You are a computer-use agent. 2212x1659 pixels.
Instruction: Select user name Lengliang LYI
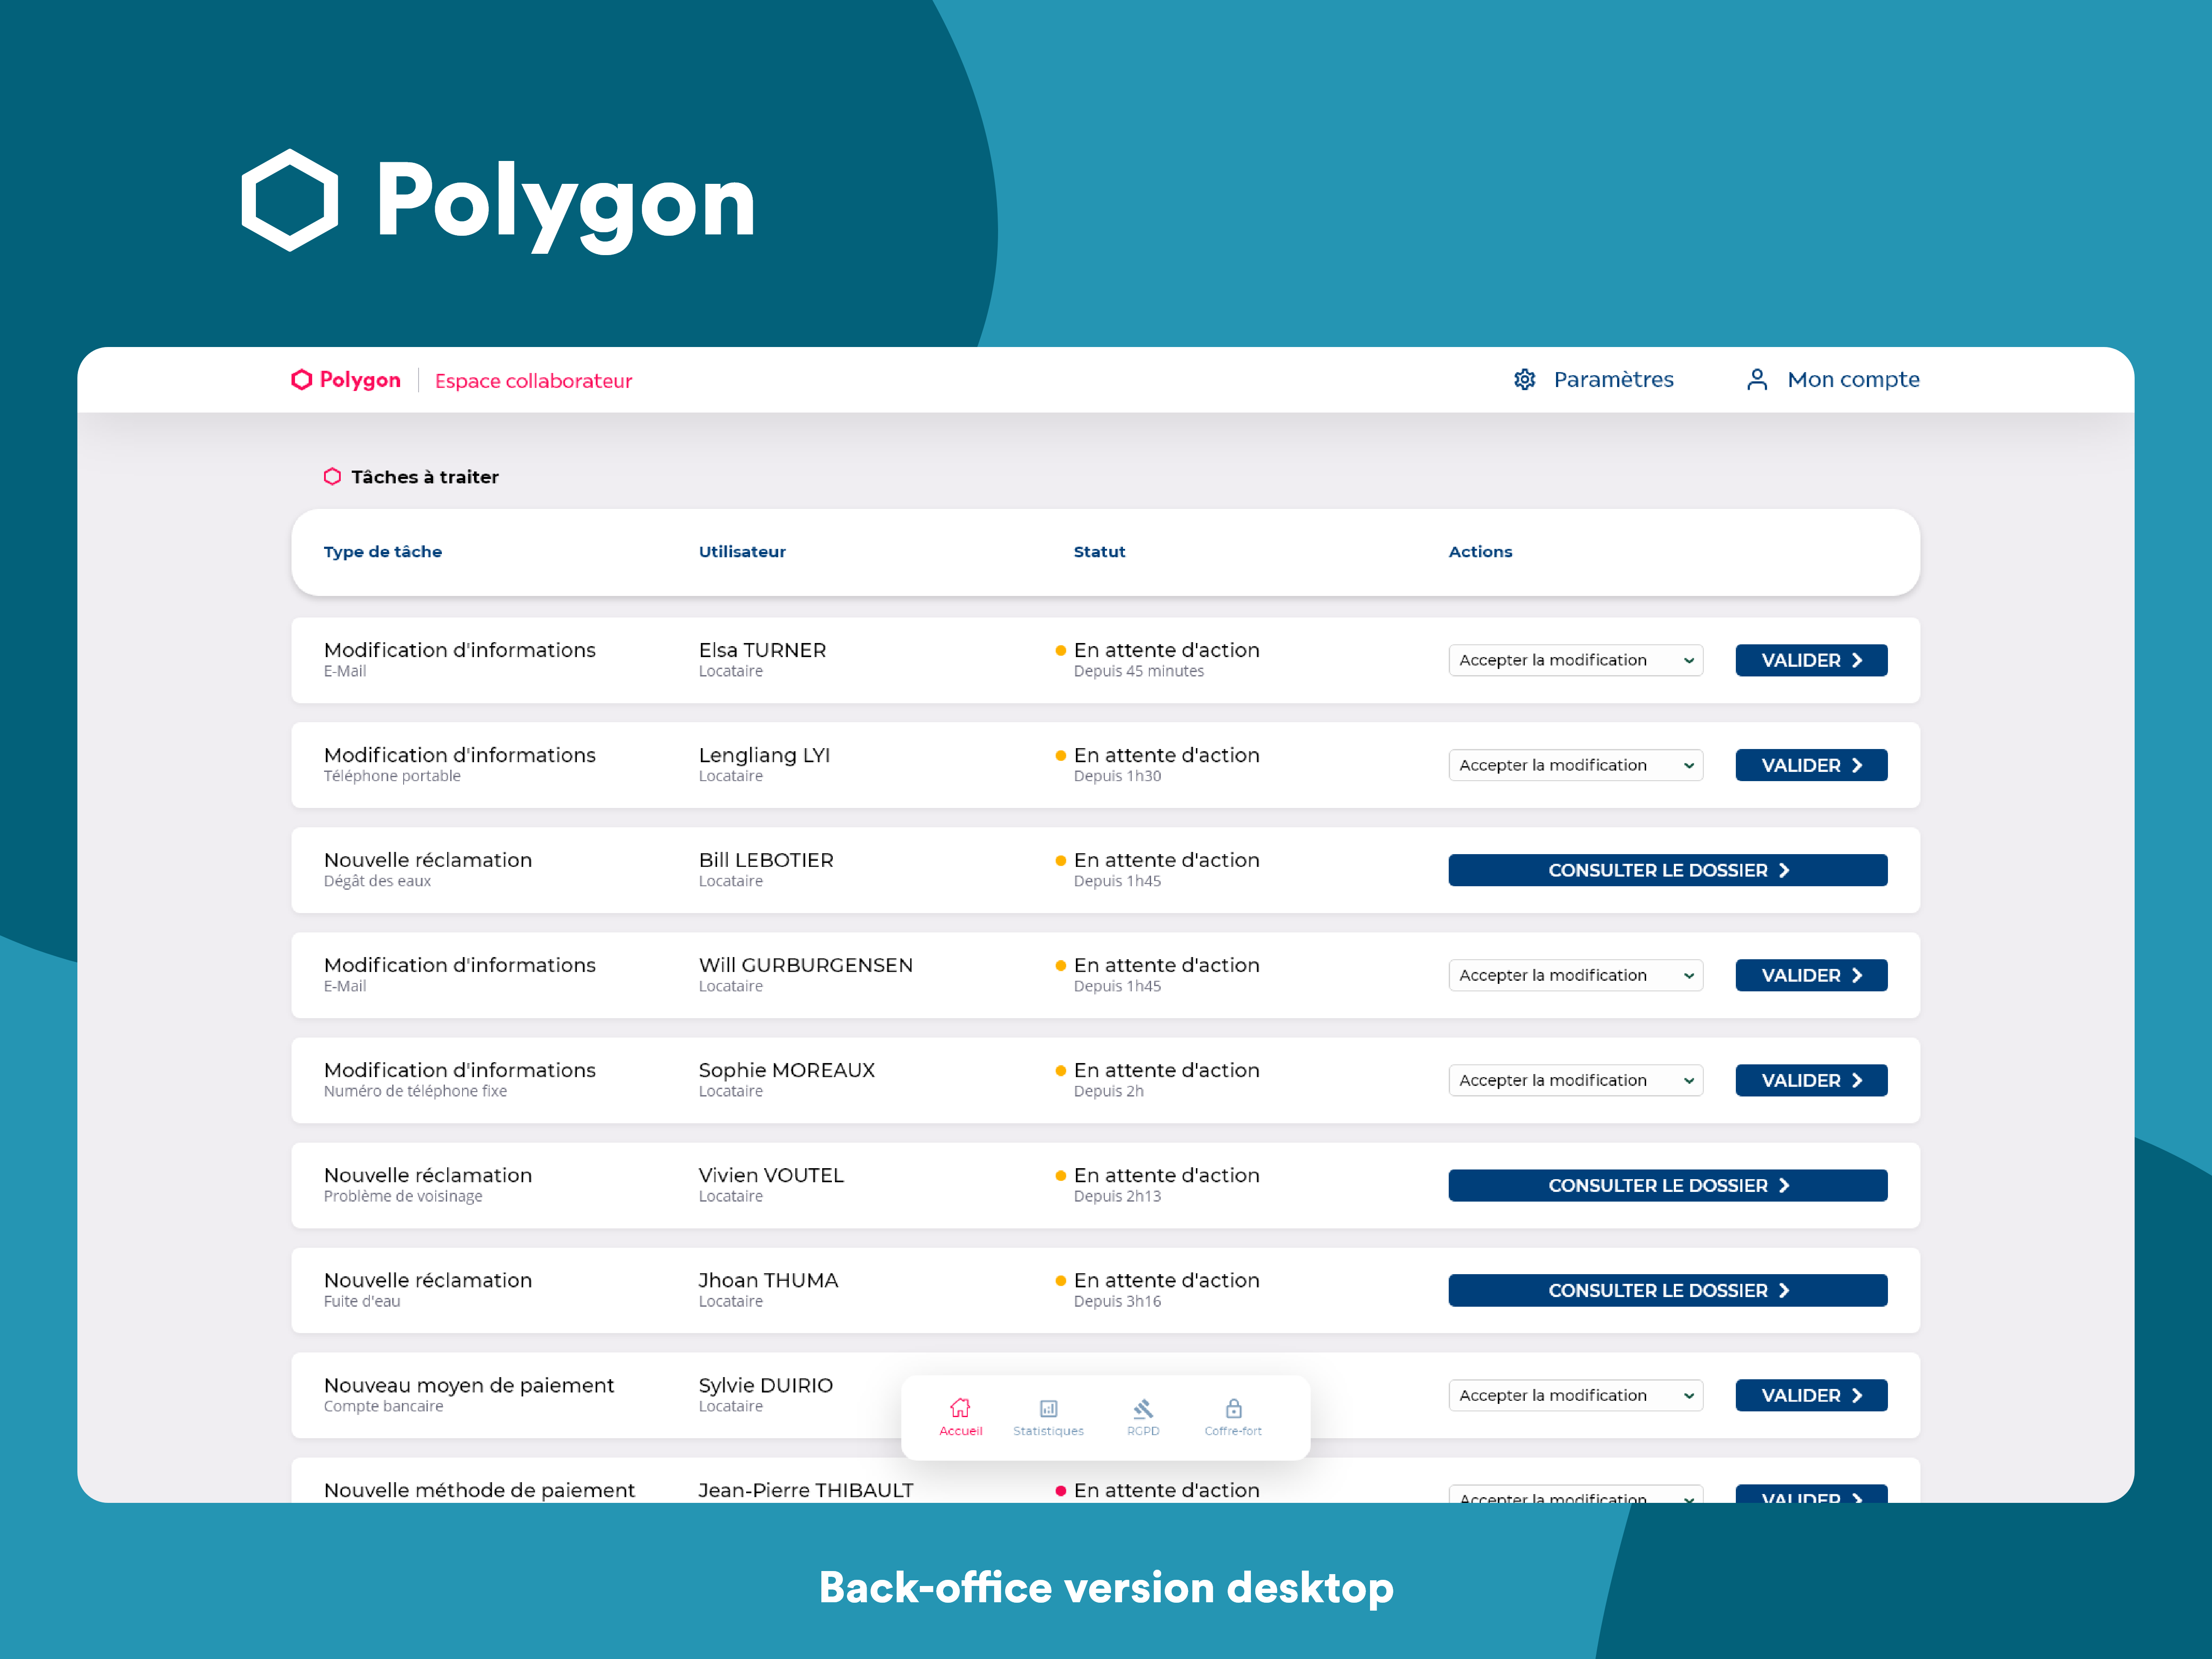click(x=764, y=756)
